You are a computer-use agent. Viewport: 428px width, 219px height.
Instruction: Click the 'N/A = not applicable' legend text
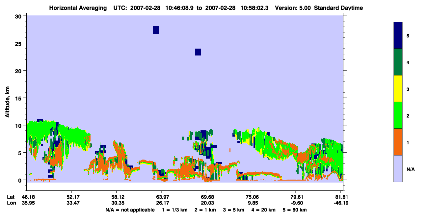point(130,210)
